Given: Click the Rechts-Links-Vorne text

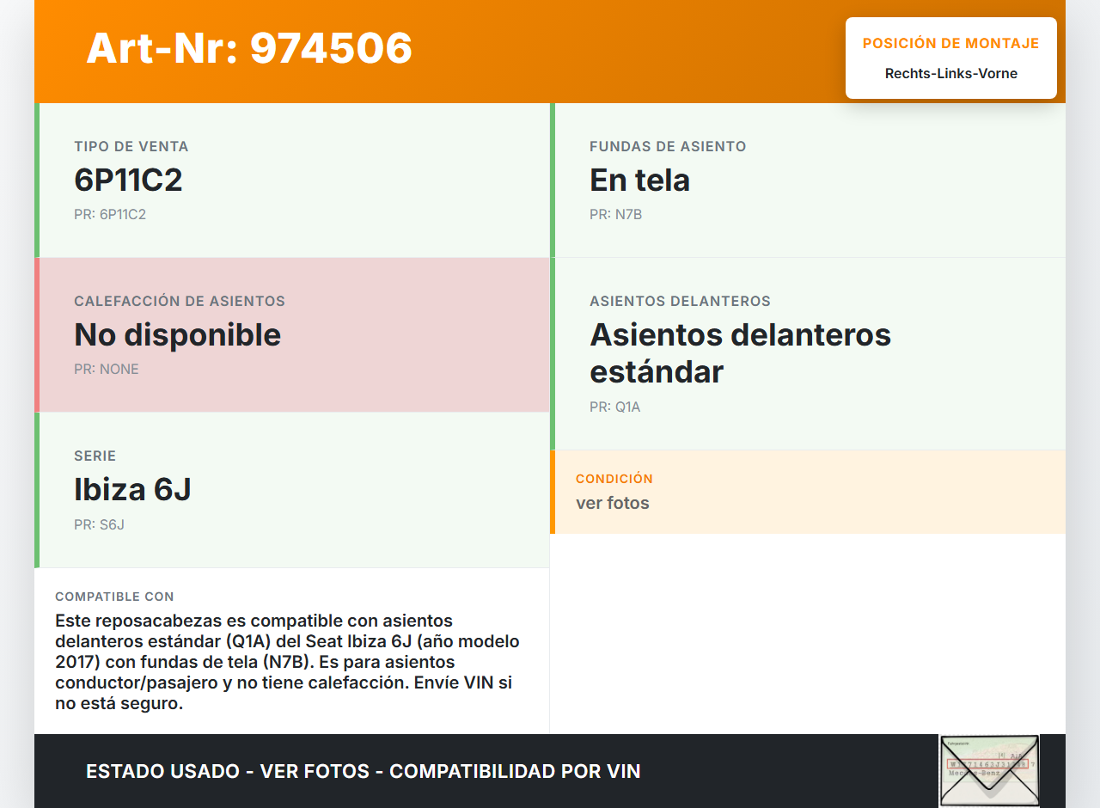Looking at the screenshot, I should pos(950,74).
